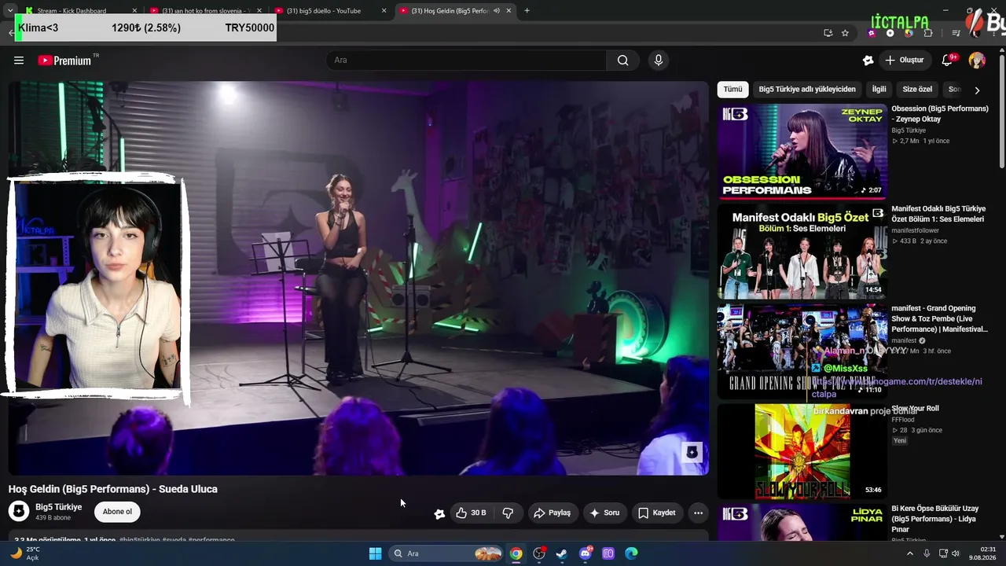Open the taskbar weather widget
The width and height of the screenshot is (1006, 566).
24,553
